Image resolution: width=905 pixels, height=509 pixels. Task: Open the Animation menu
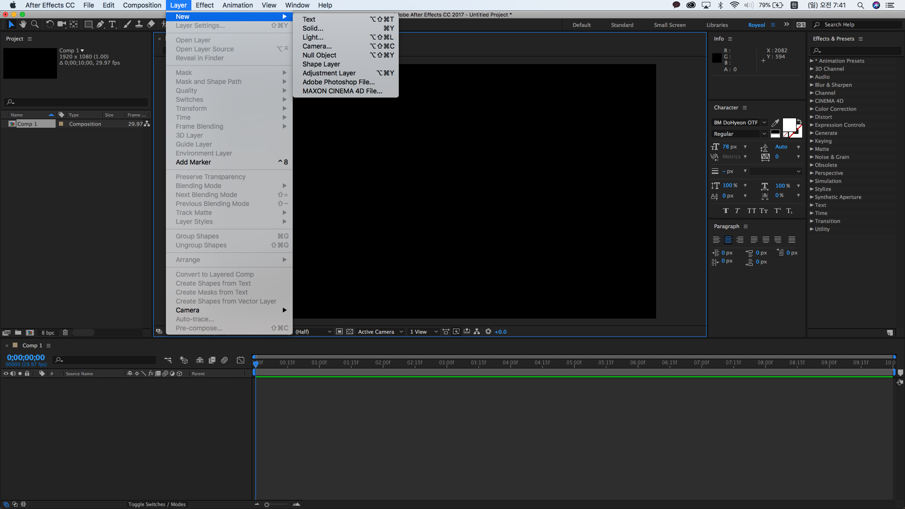coord(238,5)
